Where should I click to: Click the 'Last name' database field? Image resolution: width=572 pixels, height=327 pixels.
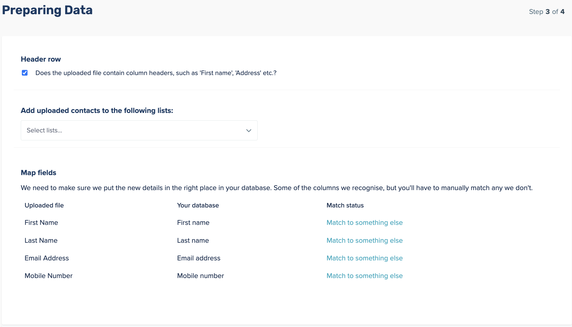click(x=193, y=241)
